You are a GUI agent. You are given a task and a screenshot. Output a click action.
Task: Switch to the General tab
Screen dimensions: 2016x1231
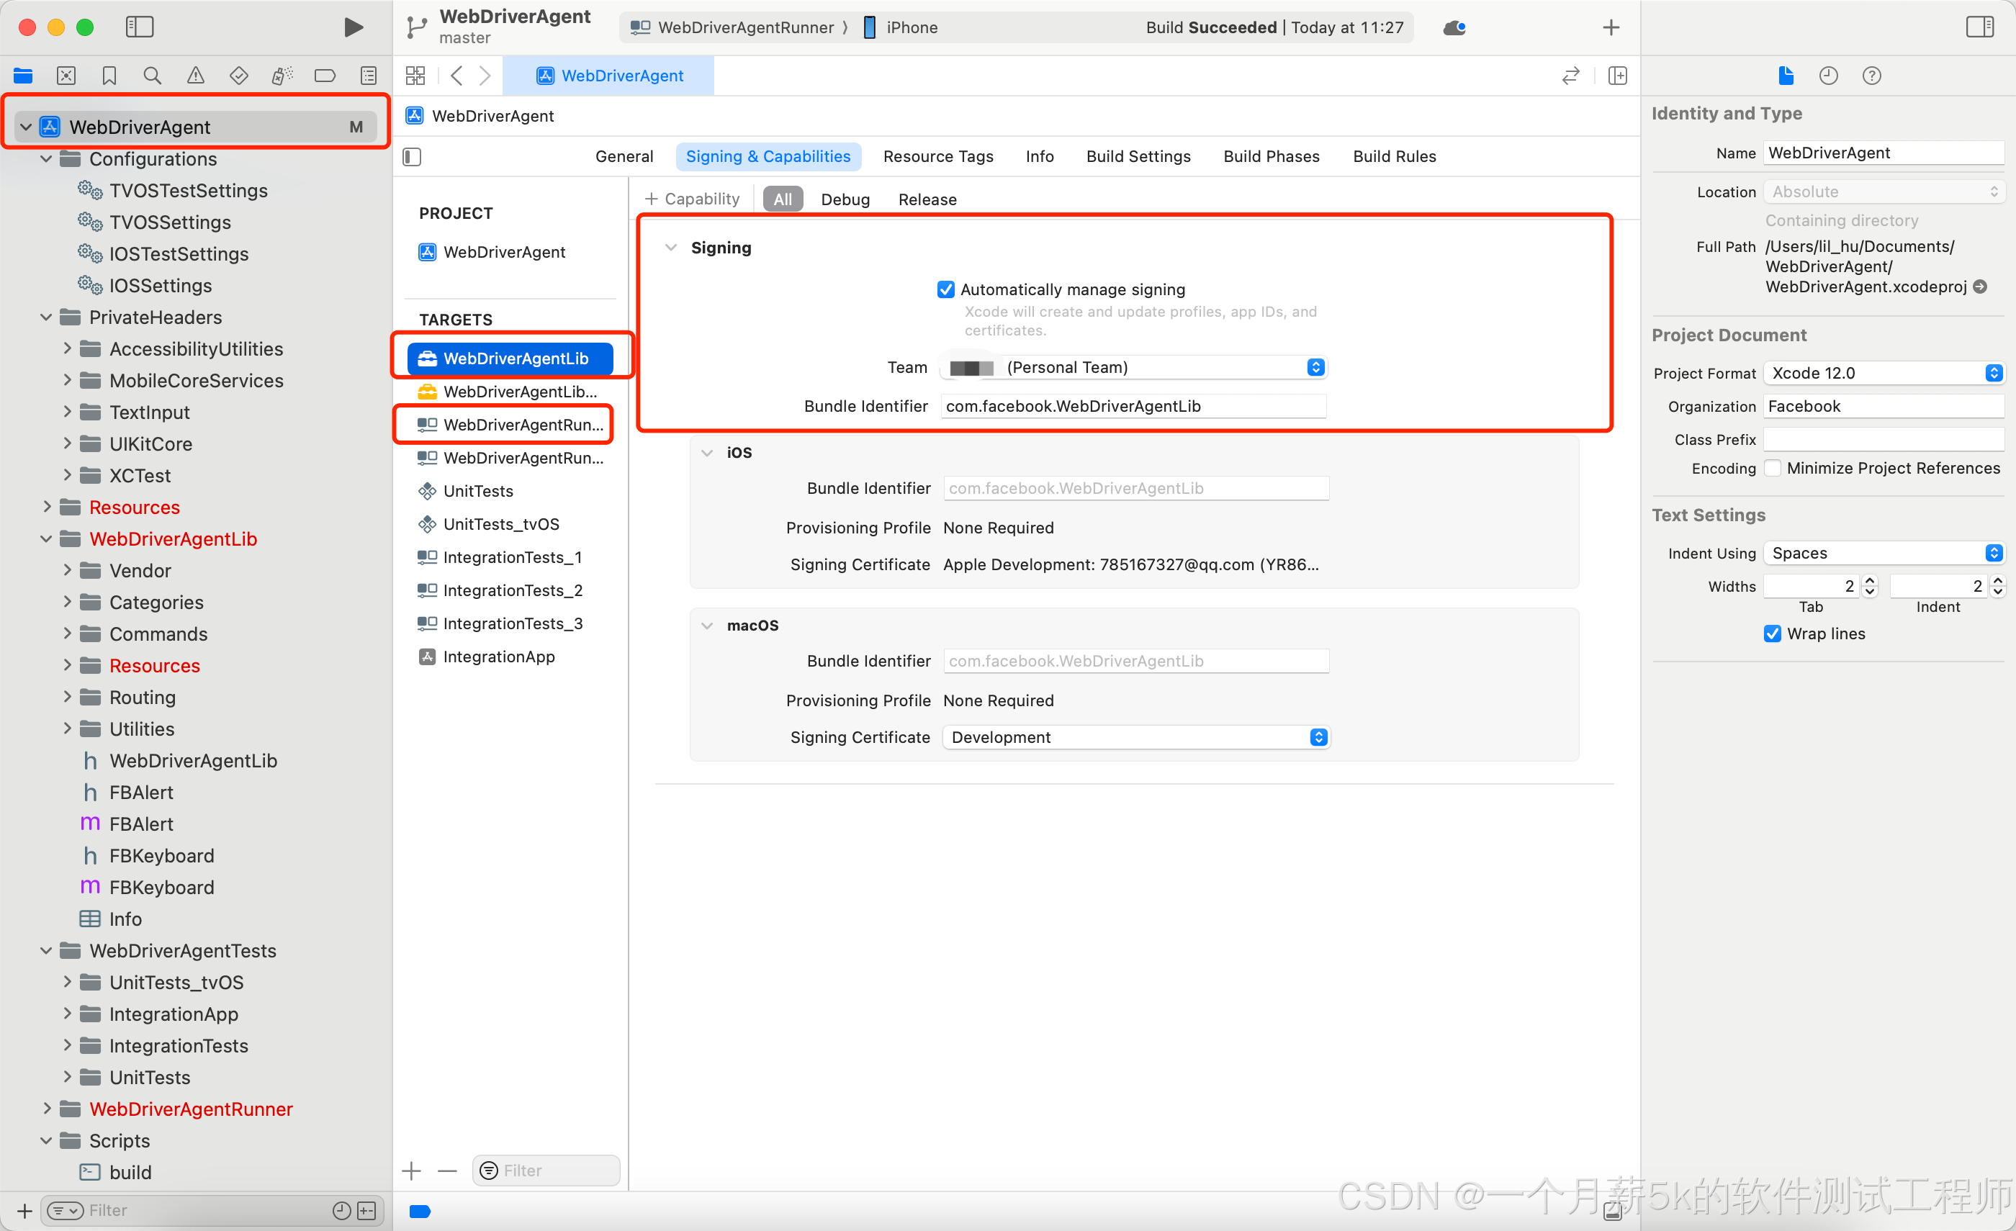624,156
